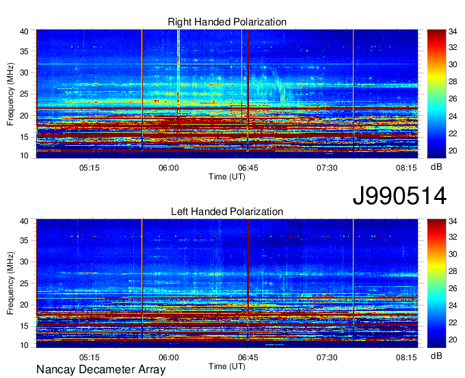Click the 35 frequency tick of bottom plot
This screenshot has width=465, height=378.
tap(24, 240)
